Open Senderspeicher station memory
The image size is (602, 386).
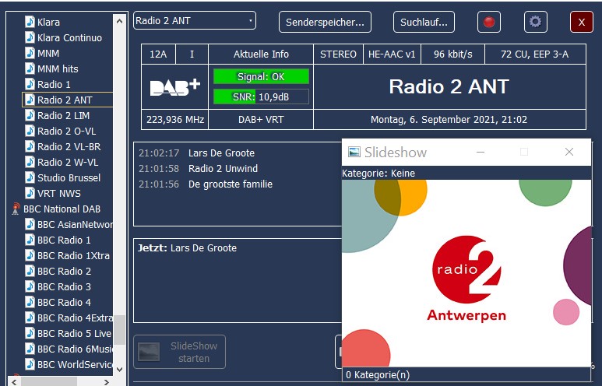coord(325,22)
